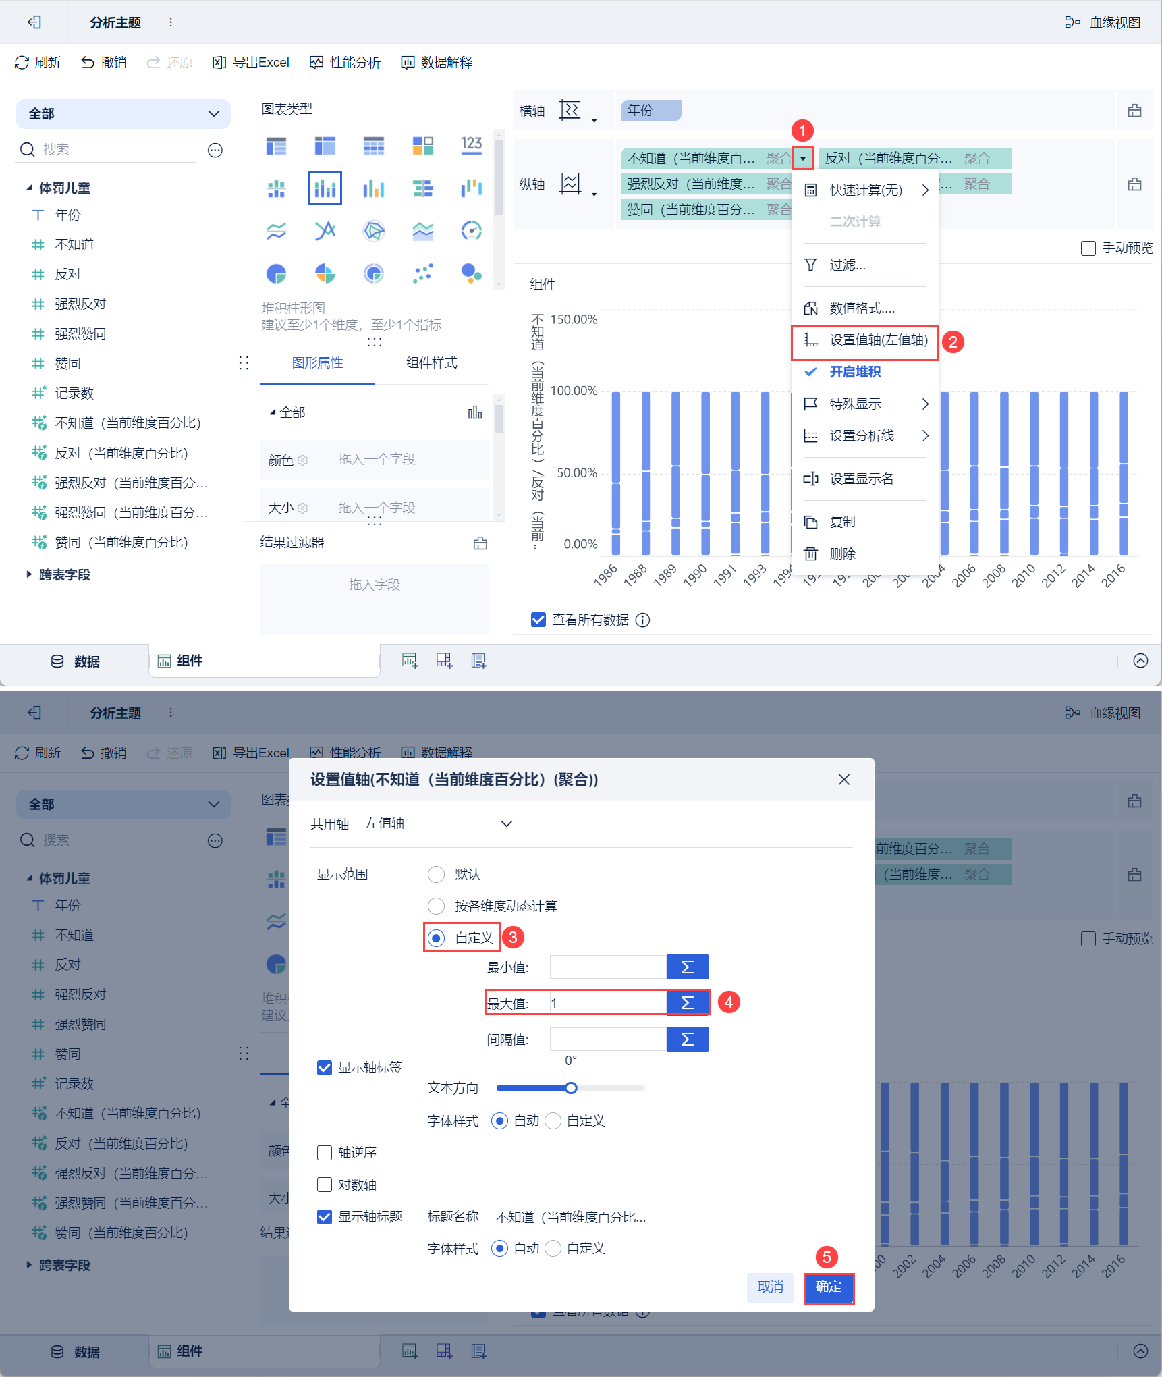Click the Refresh icon in the top toolbar

[x=22, y=63]
